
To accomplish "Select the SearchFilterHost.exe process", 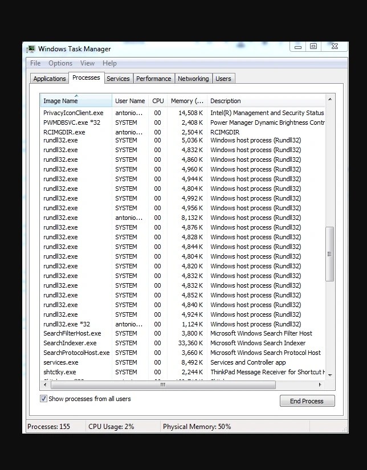I will tap(183, 333).
